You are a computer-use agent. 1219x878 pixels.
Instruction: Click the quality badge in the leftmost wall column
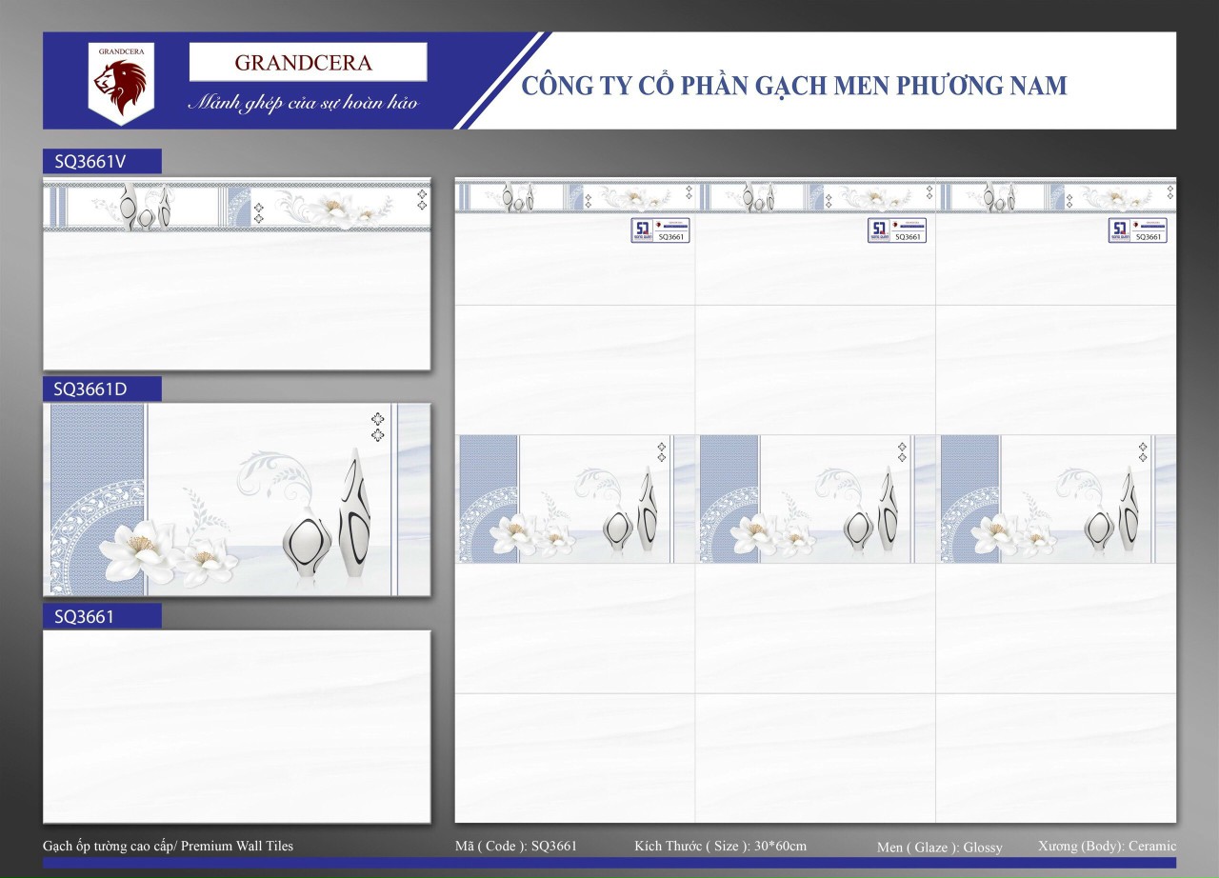tap(660, 230)
